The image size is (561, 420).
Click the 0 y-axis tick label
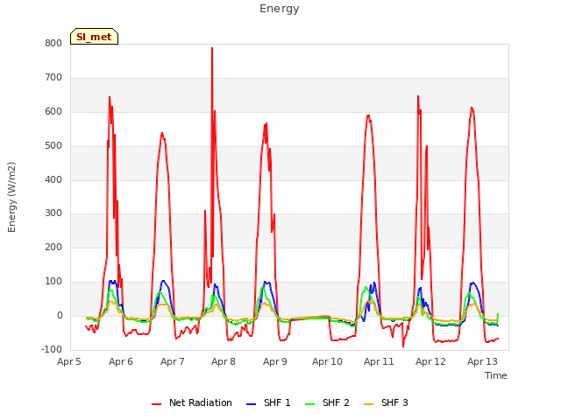(x=60, y=315)
